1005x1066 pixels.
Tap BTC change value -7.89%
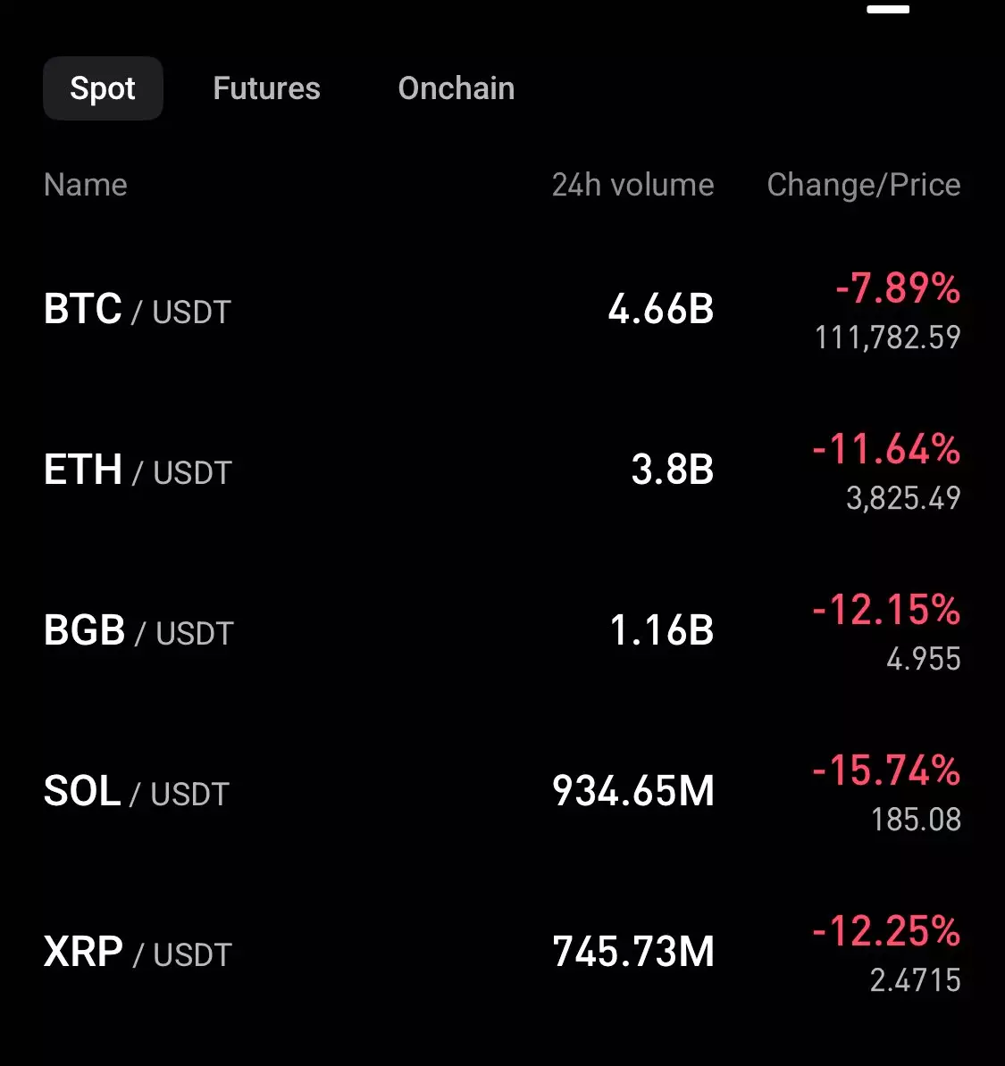tap(897, 288)
